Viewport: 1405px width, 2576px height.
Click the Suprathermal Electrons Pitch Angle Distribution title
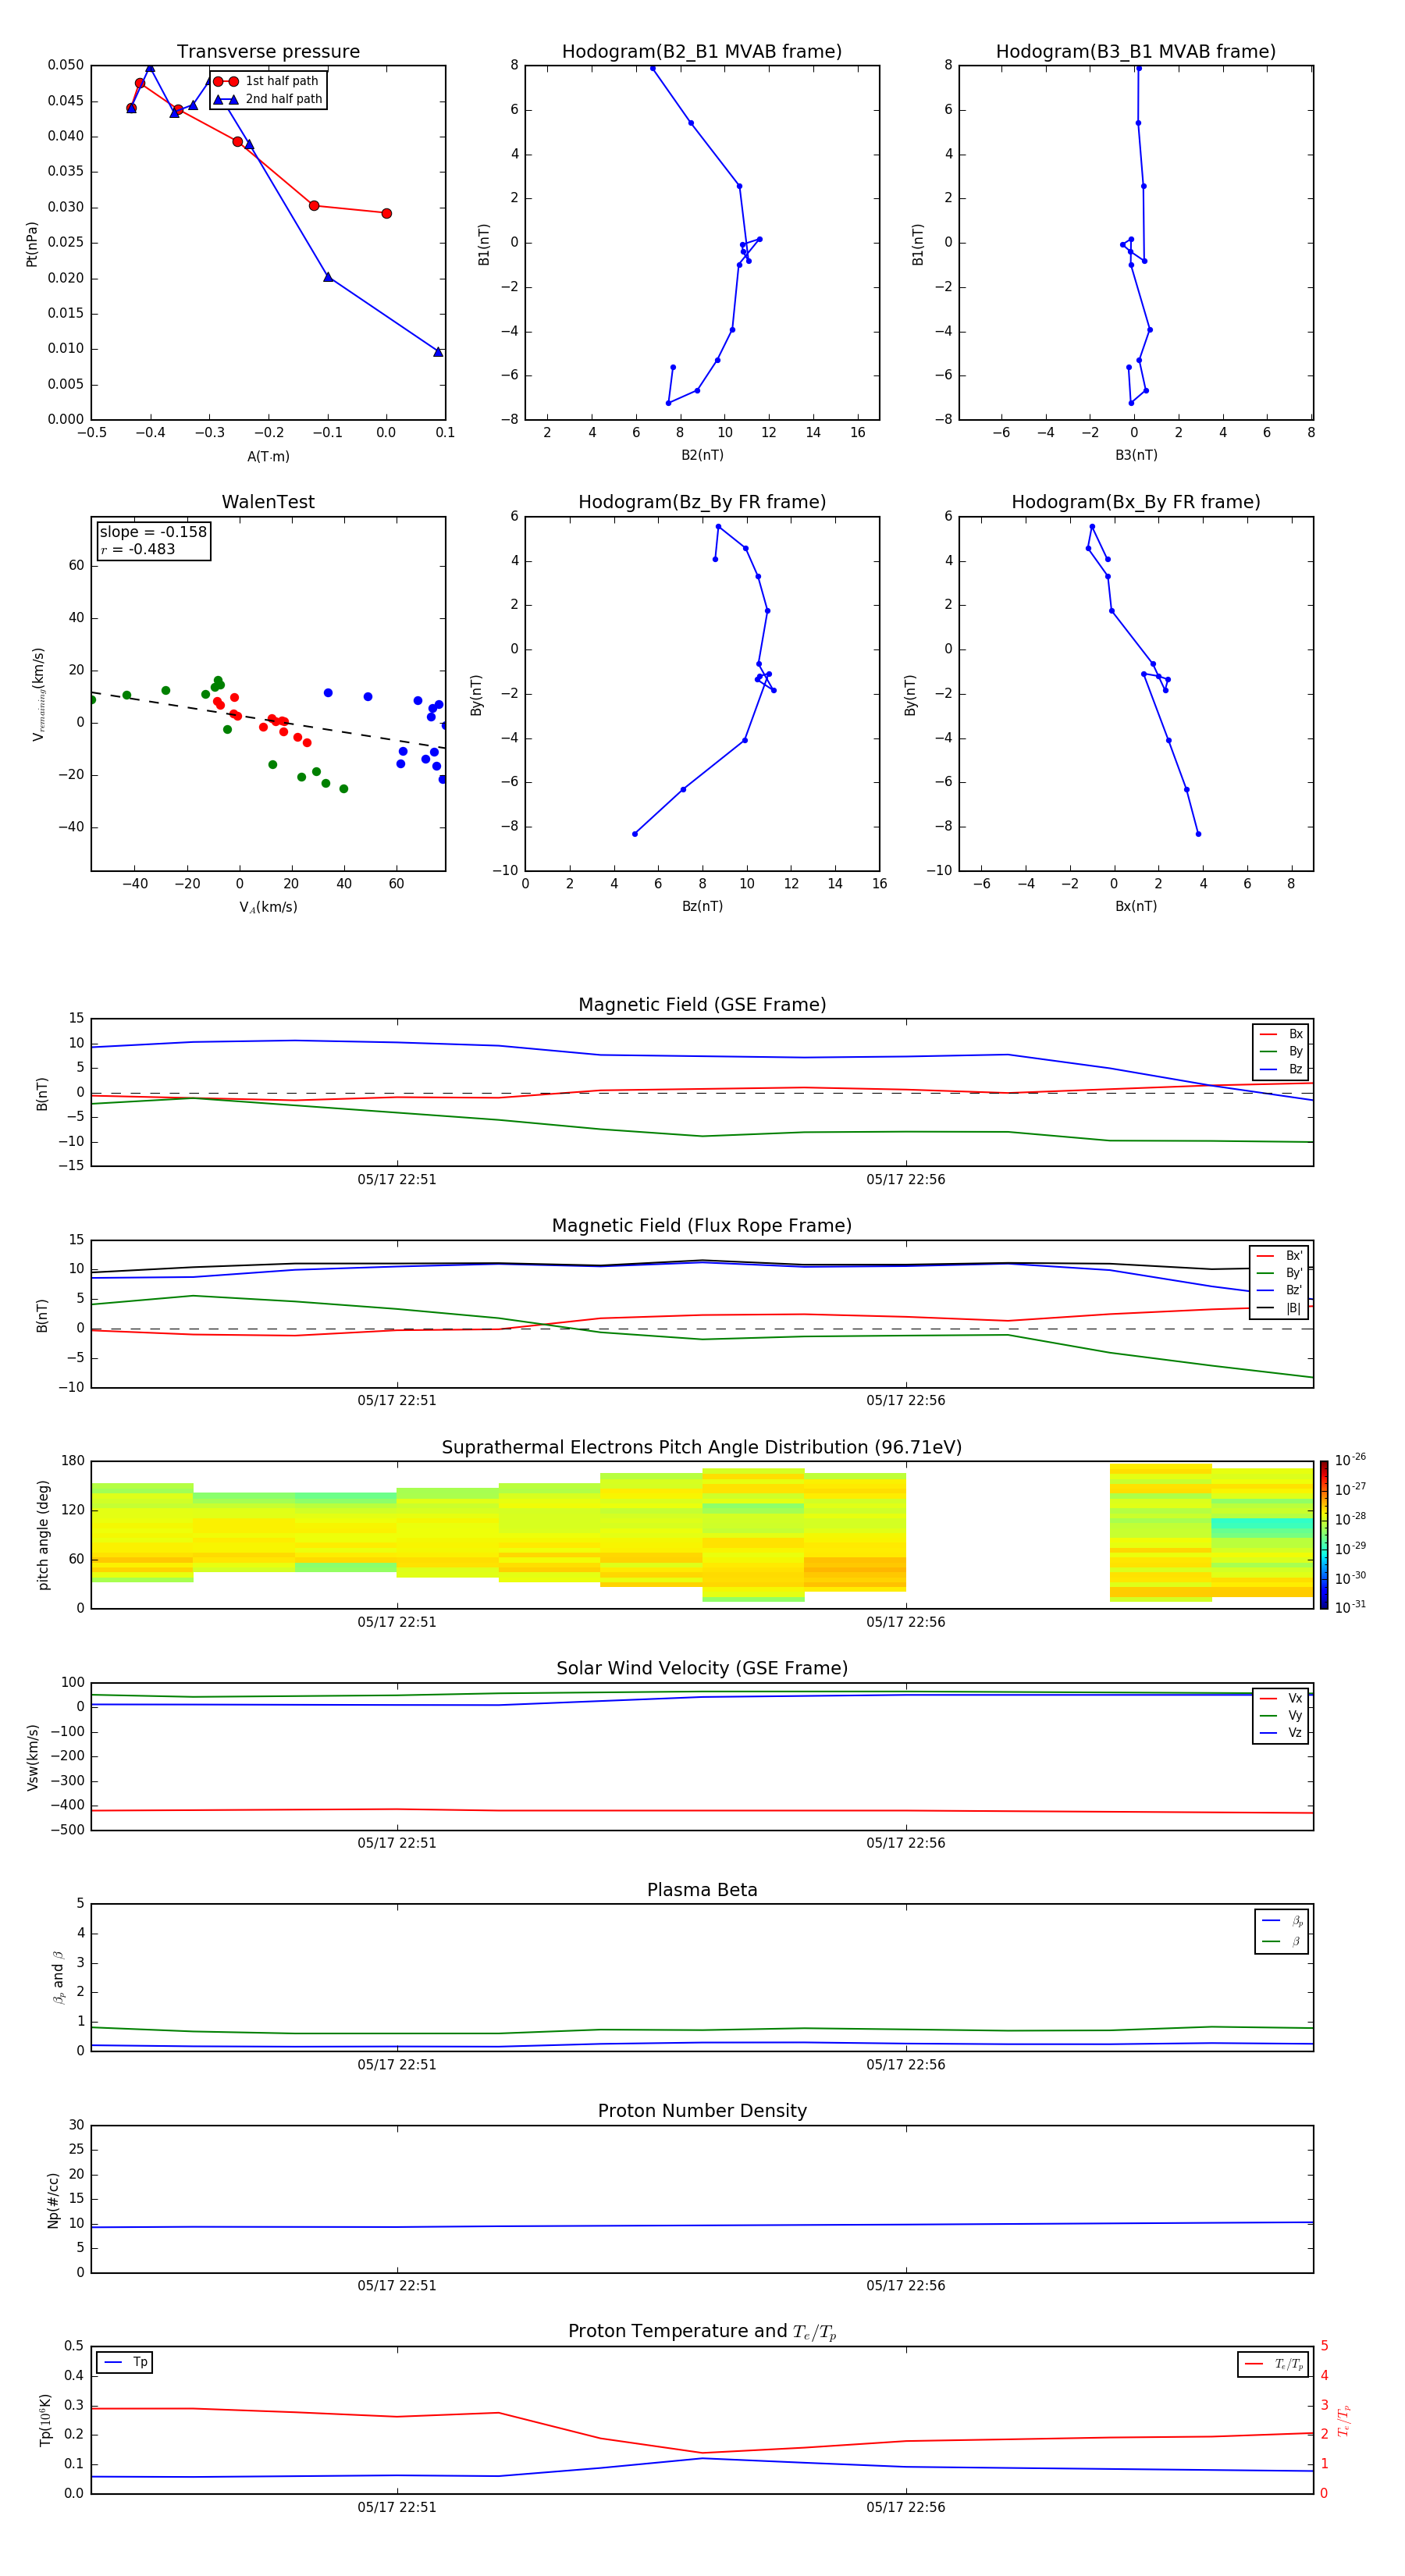702,1448
